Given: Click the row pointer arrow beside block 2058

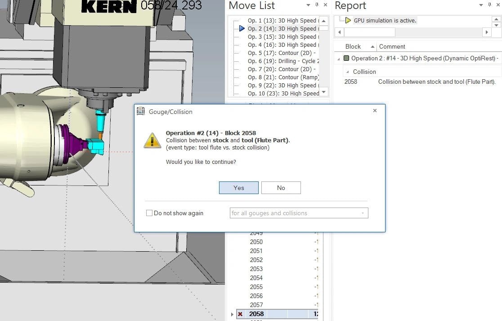Looking at the screenshot, I should pyautogui.click(x=232, y=314).
